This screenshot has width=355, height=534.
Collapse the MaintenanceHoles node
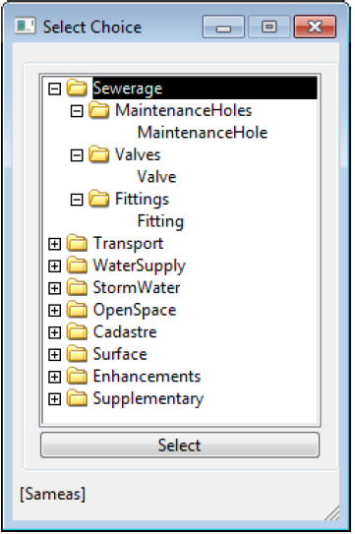point(77,111)
